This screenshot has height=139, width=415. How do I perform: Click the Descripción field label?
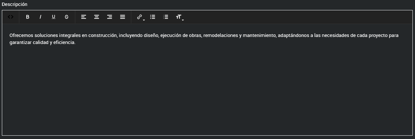(14, 4)
